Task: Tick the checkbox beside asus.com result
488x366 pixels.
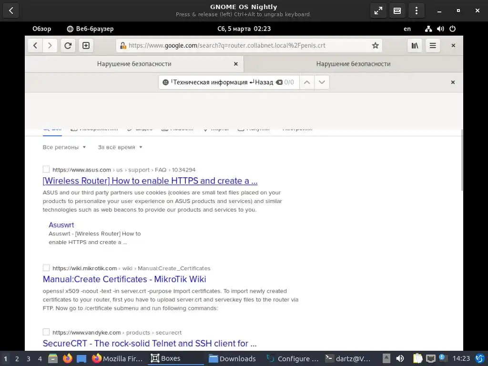Action: coord(46,169)
